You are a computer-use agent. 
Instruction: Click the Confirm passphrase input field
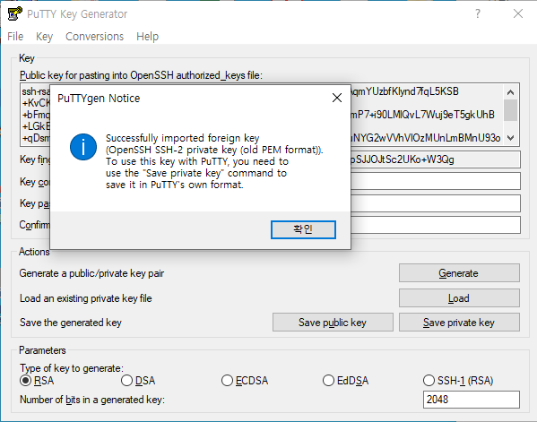pos(436,225)
